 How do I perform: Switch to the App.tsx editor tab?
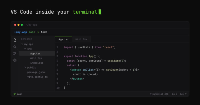(x=63, y=39)
